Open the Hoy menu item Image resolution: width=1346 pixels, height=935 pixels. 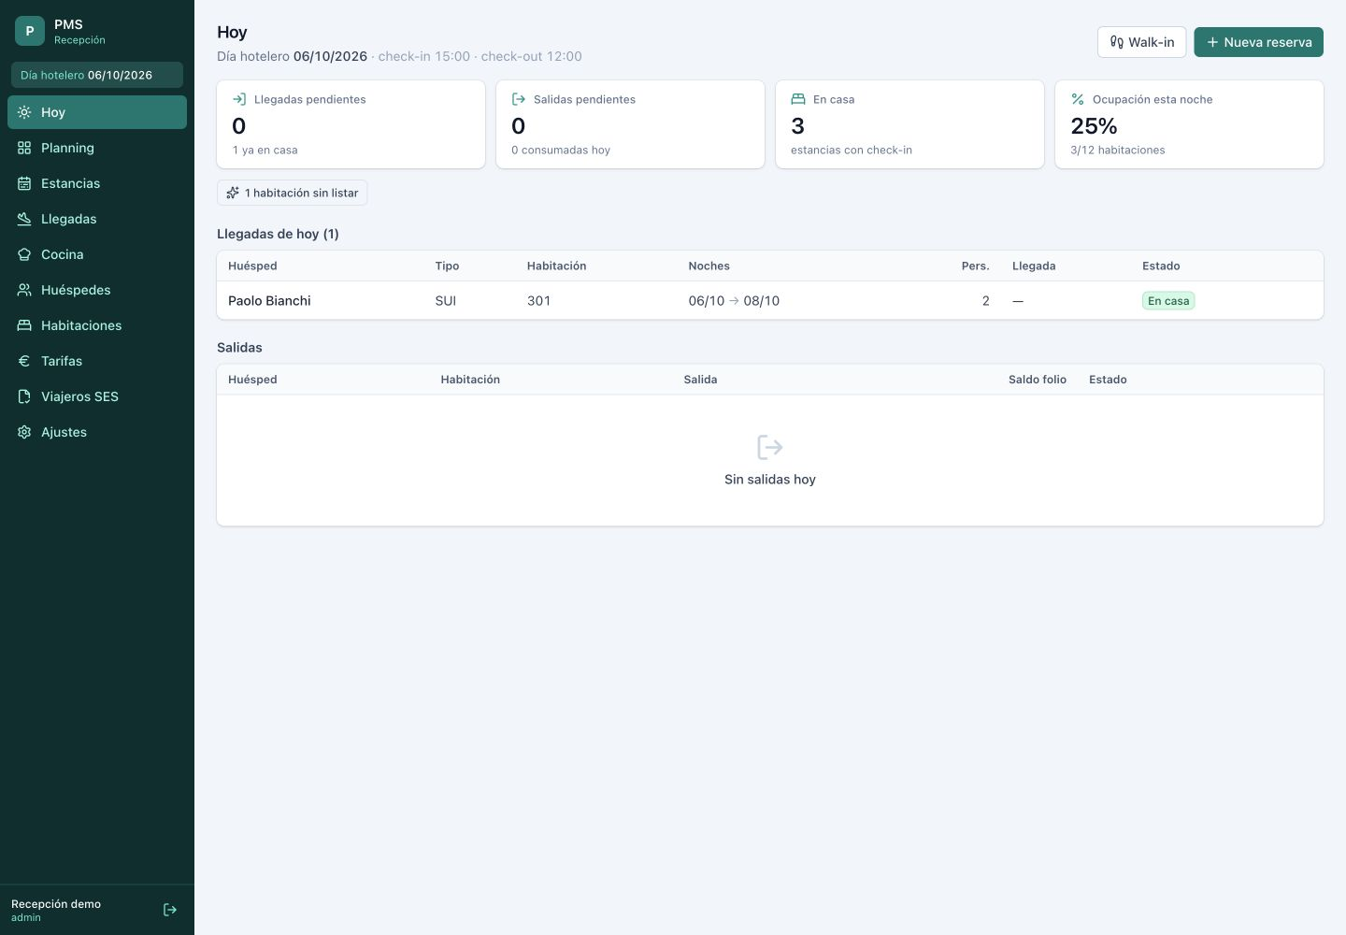[x=97, y=112]
